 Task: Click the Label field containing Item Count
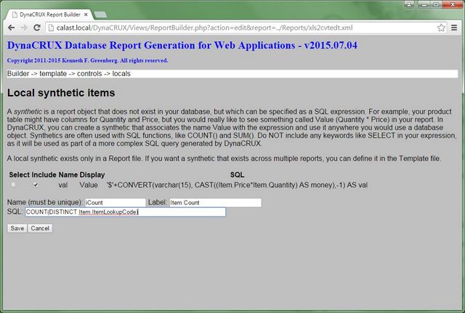[x=215, y=203]
